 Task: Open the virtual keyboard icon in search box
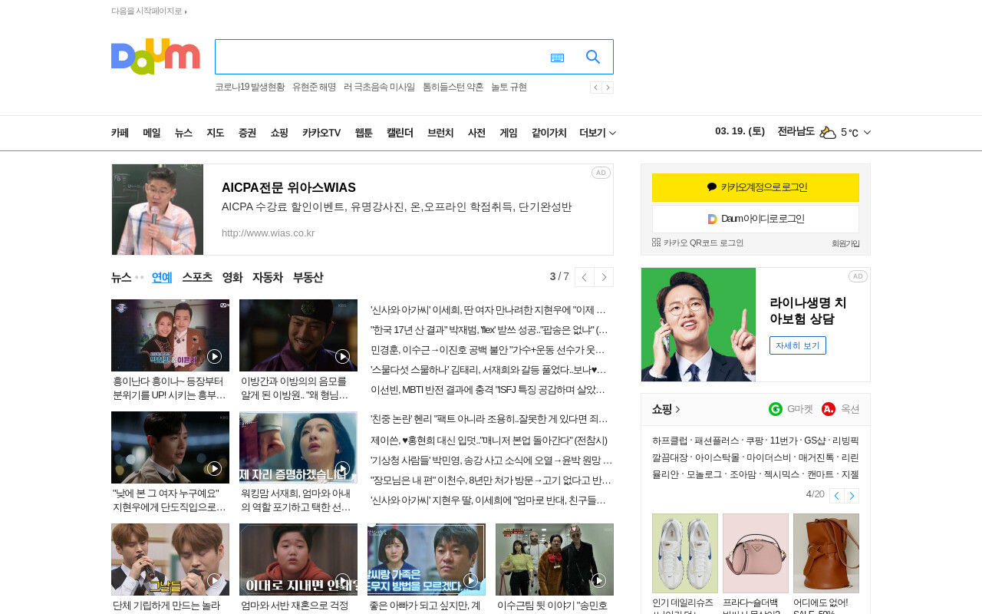tap(557, 58)
